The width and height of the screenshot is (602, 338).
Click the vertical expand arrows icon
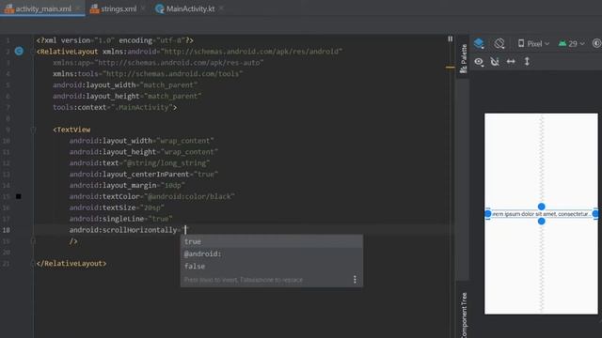(527, 61)
